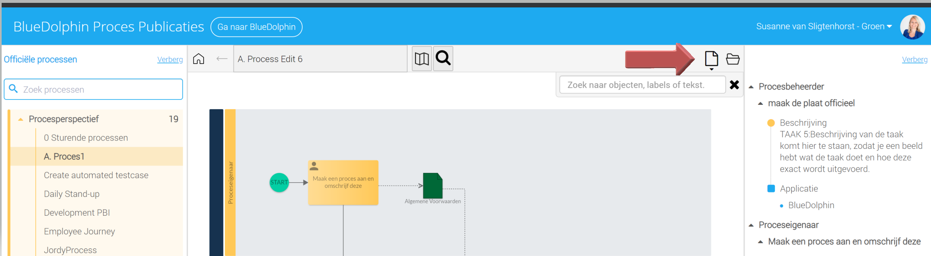Go to the home view icon
Viewport: 931px width, 256px height.
[x=199, y=59]
